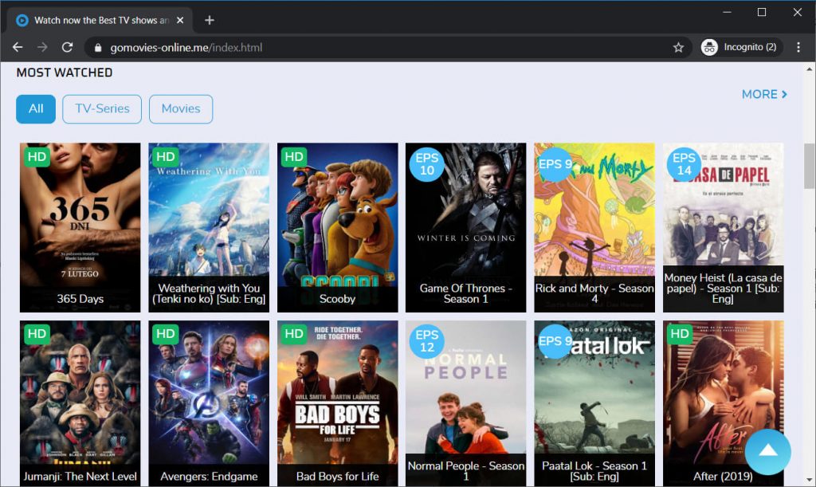Click the EPS 9 badge on Paatal Lok
The height and width of the screenshot is (487, 816).
(555, 341)
